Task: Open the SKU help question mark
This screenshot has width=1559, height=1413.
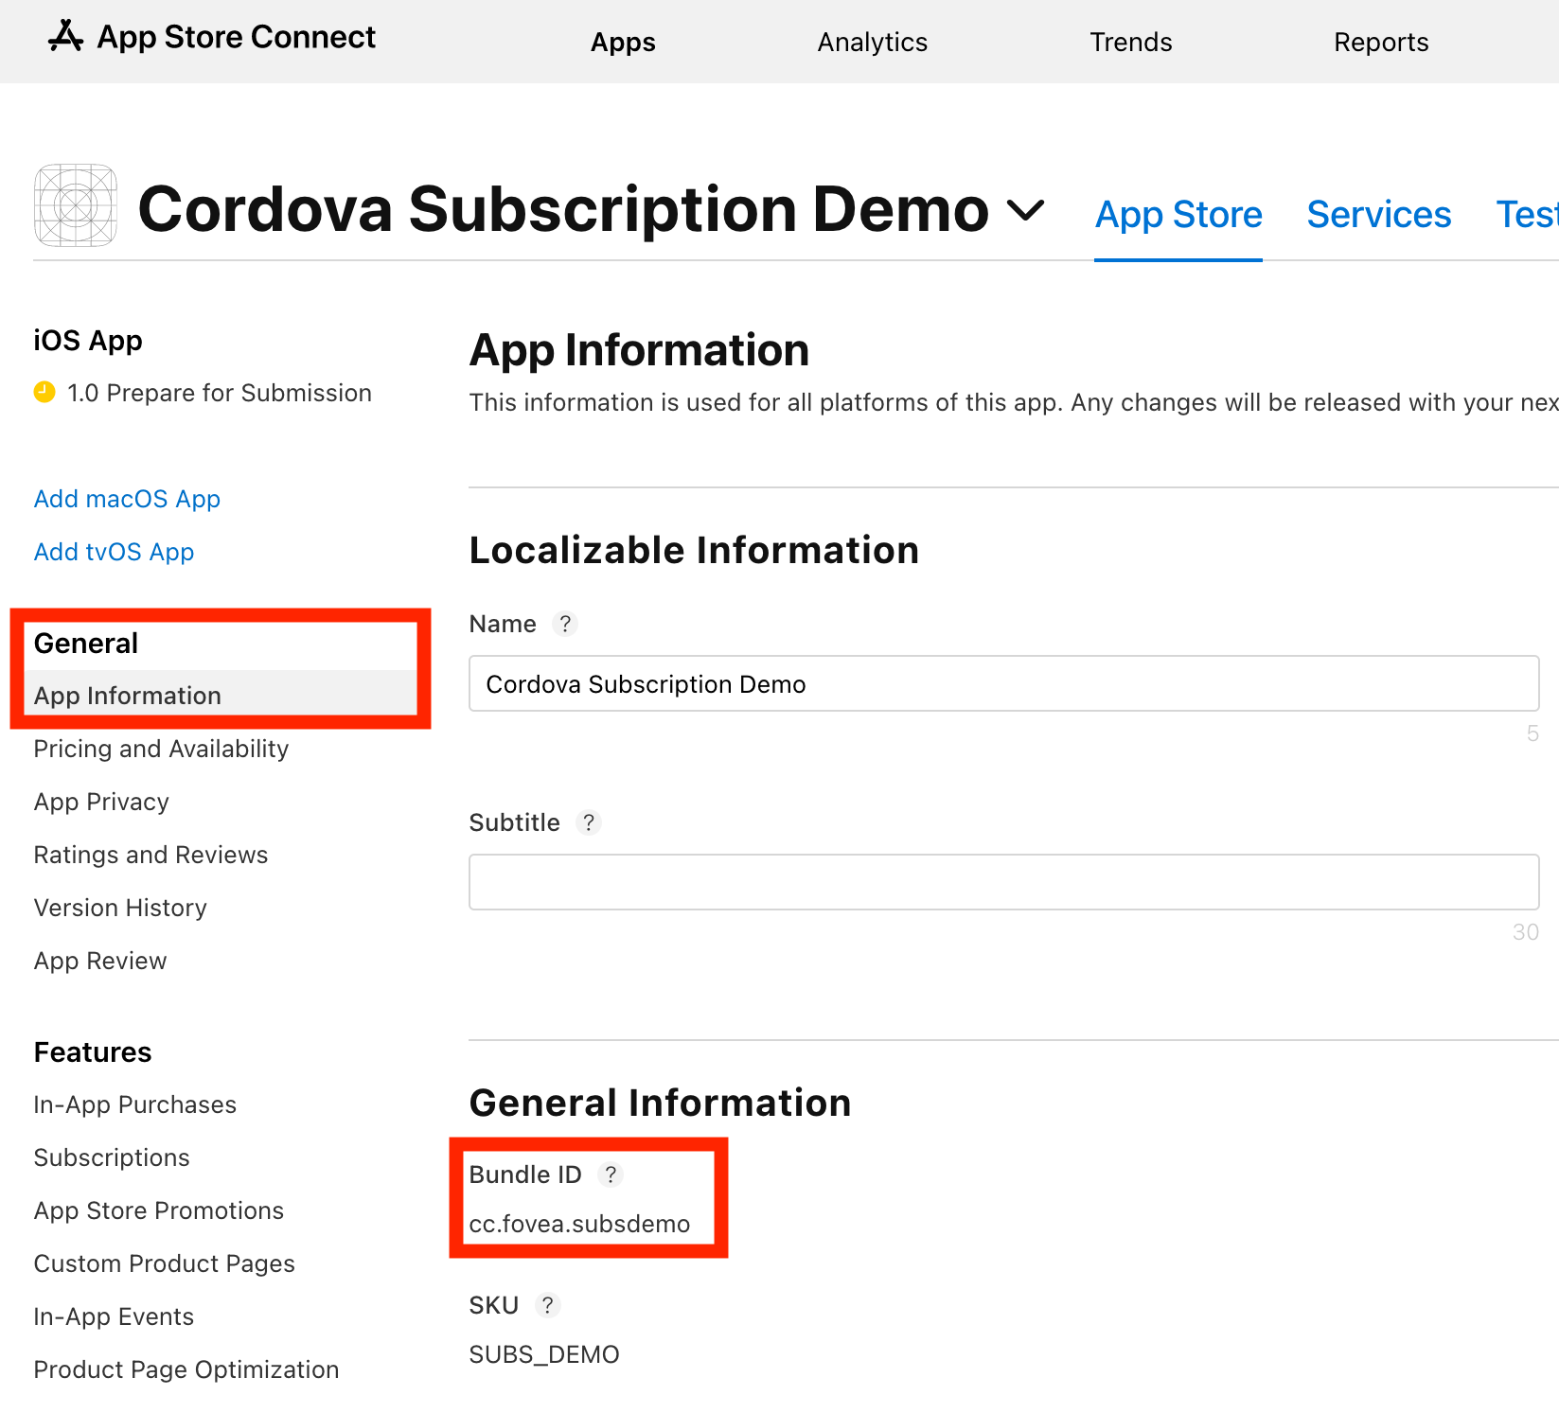Action: click(x=547, y=1305)
